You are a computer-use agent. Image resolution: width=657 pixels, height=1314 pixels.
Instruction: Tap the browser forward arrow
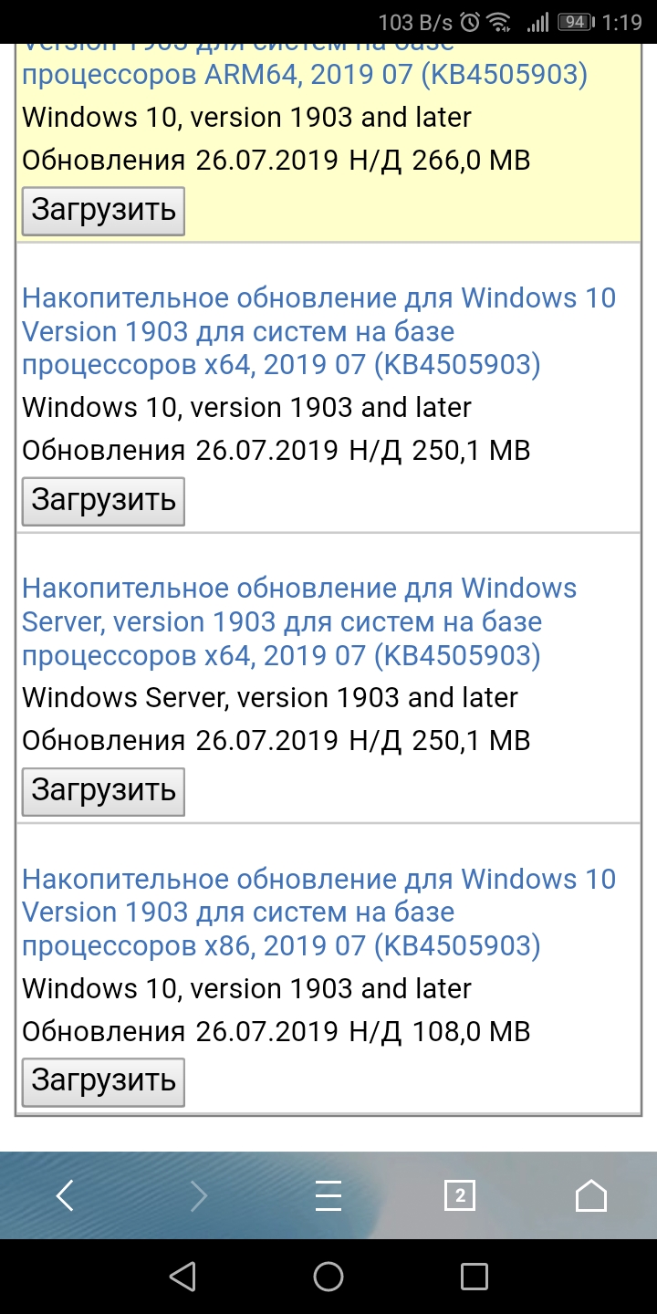198,1195
